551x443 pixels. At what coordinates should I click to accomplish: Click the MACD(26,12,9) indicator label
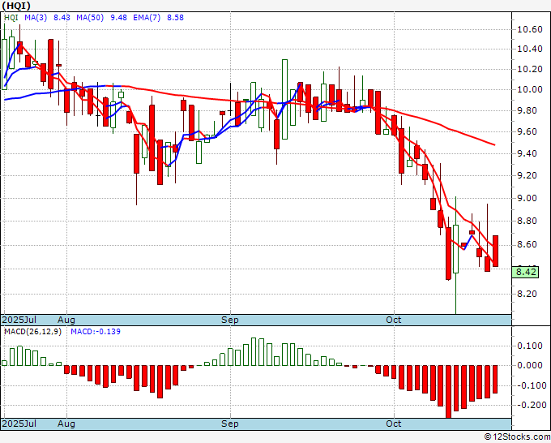pyautogui.click(x=32, y=332)
